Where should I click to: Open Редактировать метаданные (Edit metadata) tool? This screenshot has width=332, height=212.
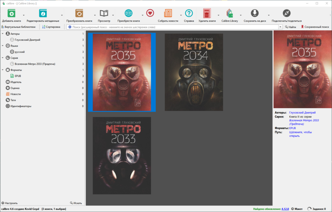pos(43,13)
